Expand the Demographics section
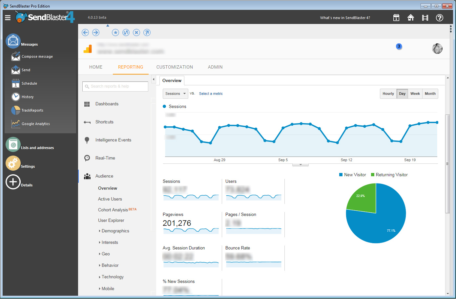The height and width of the screenshot is (299, 456). coord(115,231)
